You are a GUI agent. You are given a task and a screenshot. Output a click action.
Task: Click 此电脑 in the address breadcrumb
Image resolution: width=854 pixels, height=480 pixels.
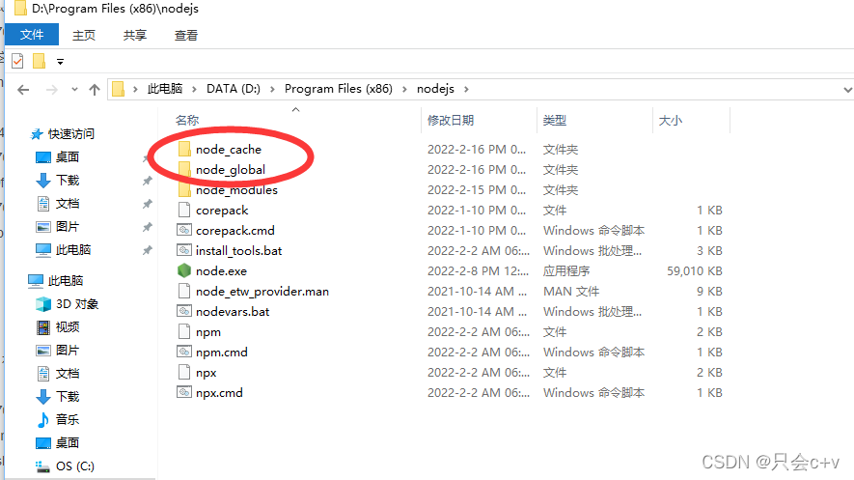tap(164, 89)
